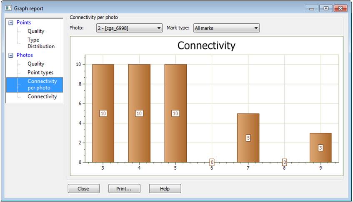Select Quality under the Photos node

tap(36, 64)
